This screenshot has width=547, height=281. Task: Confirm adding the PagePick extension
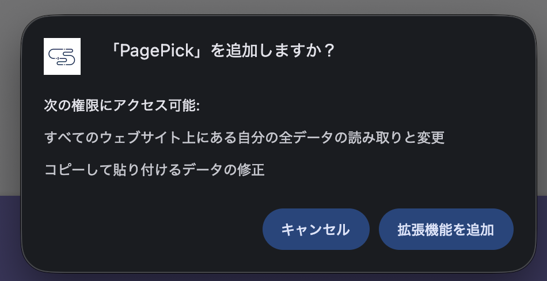[446, 229]
